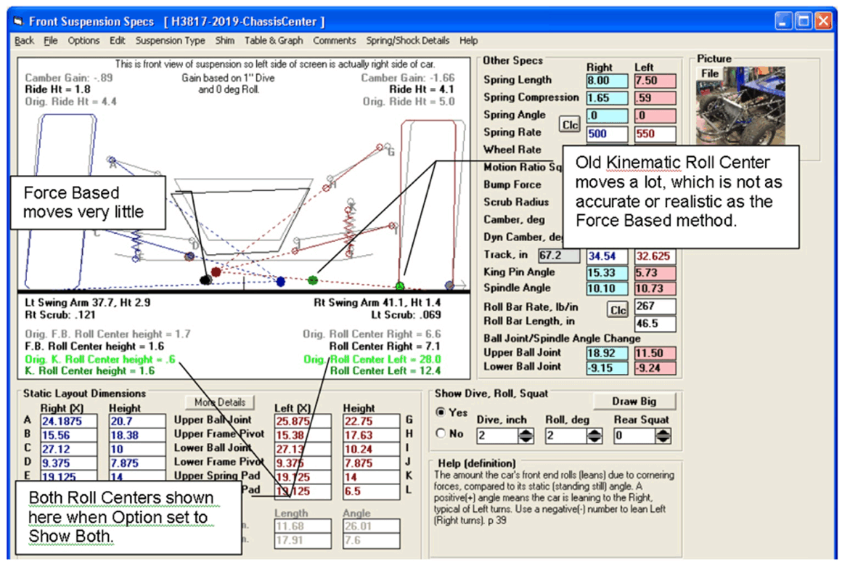This screenshot has width=842, height=562.
Task: Select the No radio for Show Dive, Roll, Squat
Action: tap(441, 433)
